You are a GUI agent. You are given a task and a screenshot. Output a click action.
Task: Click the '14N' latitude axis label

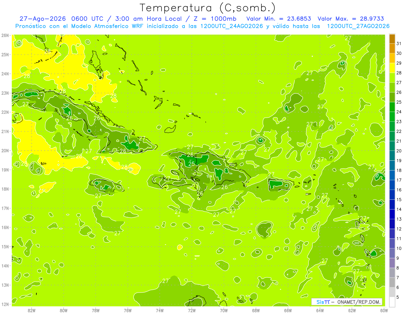pyautogui.click(x=5, y=266)
